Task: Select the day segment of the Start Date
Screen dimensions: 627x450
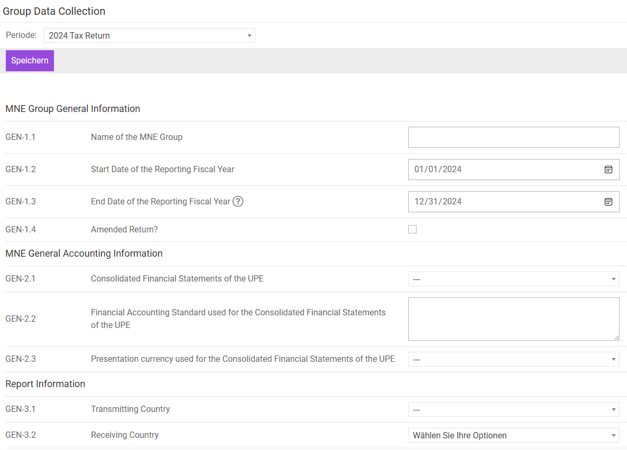Action: [433, 170]
